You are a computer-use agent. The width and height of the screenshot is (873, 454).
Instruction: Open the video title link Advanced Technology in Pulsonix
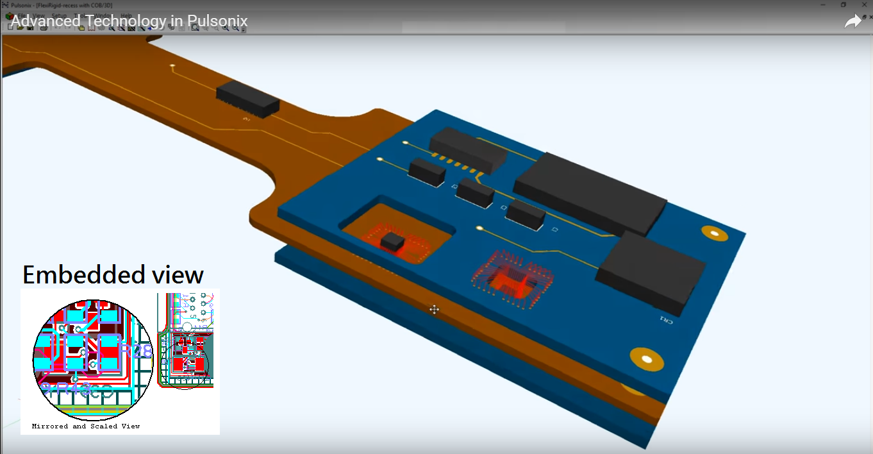pyautogui.click(x=129, y=22)
